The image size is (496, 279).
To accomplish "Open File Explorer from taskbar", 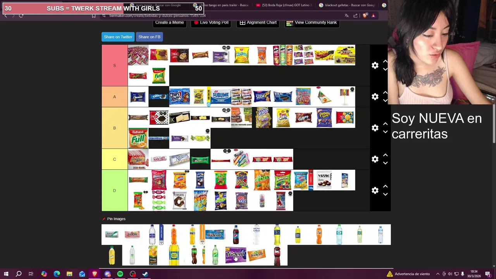I will point(69,274).
